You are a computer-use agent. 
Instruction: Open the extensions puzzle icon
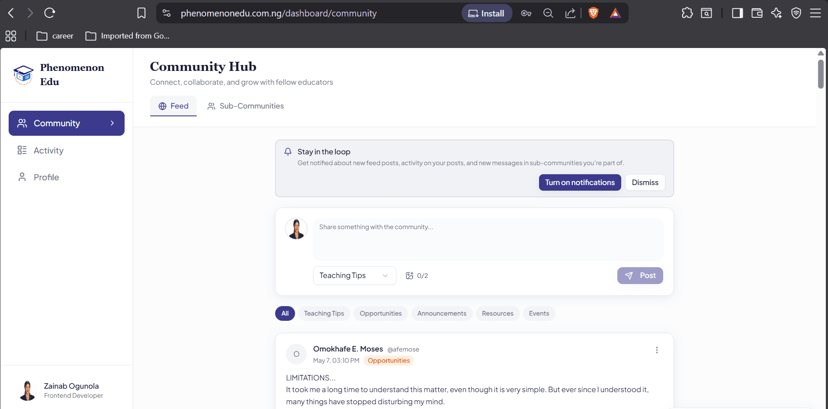[687, 13]
